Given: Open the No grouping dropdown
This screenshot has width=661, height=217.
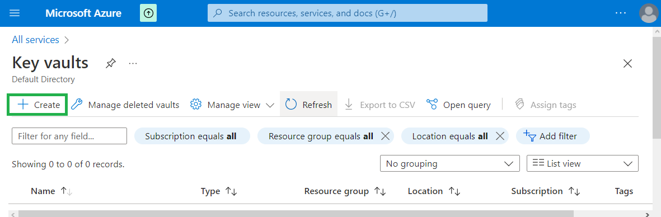Looking at the screenshot, I should click(x=449, y=163).
